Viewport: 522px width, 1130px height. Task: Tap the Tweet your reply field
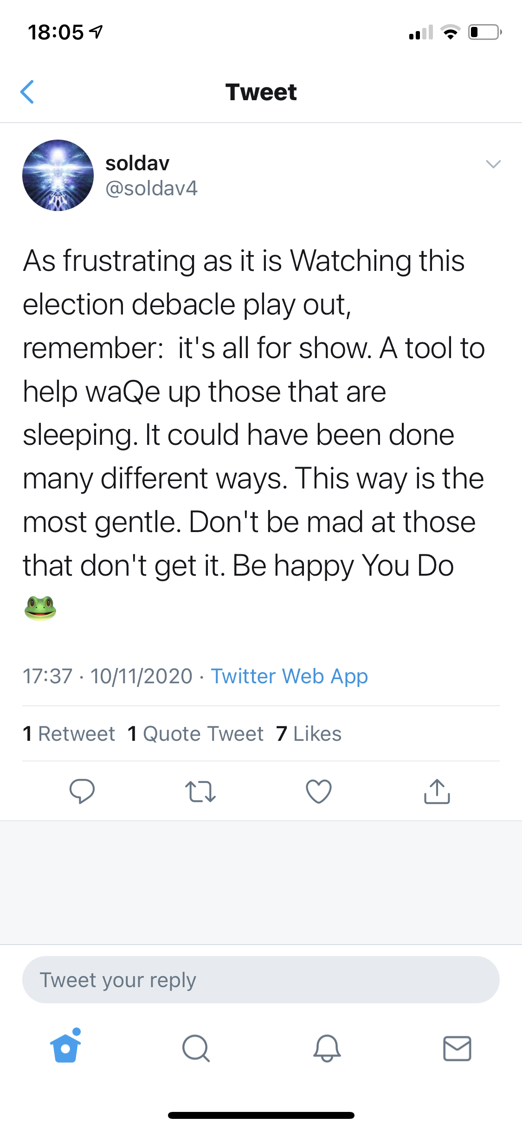click(261, 980)
